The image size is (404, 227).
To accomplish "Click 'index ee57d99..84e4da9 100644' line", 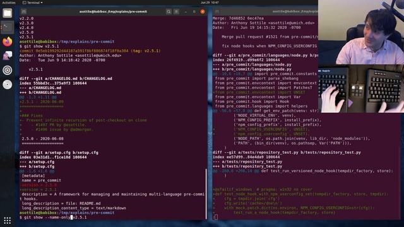I will coord(246,157).
